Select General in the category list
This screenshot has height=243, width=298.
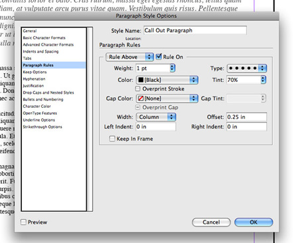30,31
